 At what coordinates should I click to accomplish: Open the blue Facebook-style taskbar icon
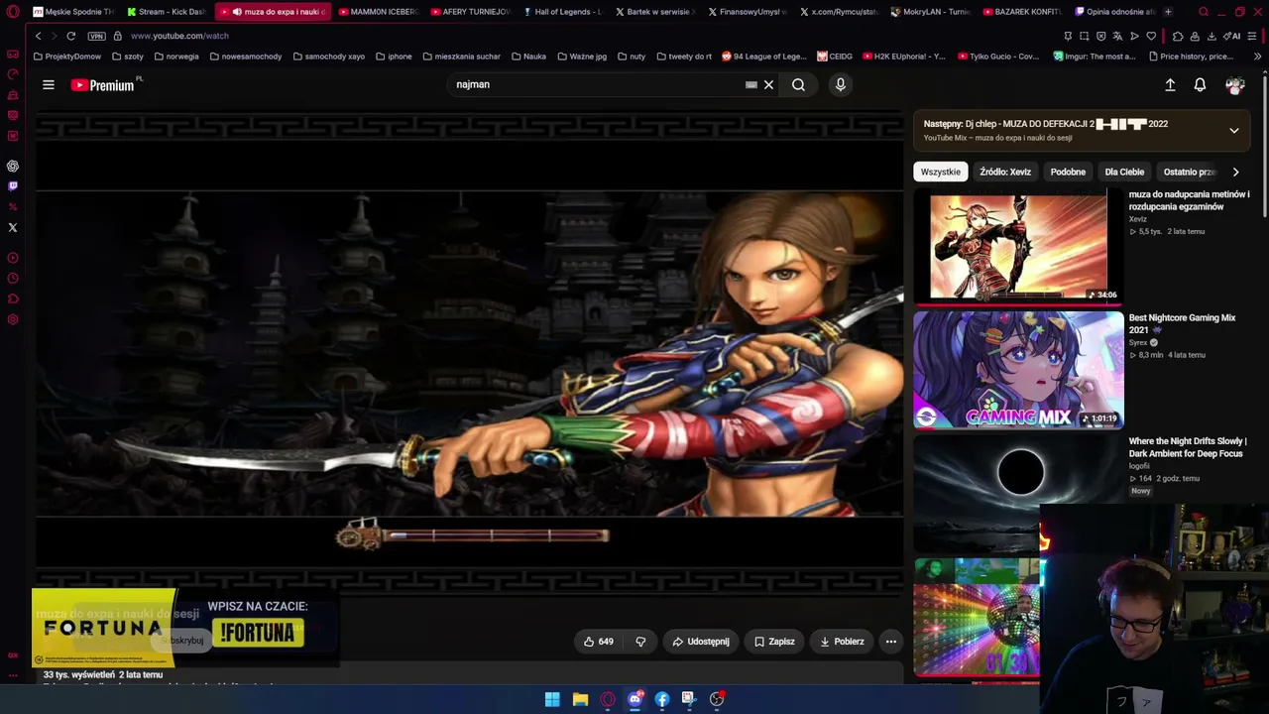click(x=662, y=699)
